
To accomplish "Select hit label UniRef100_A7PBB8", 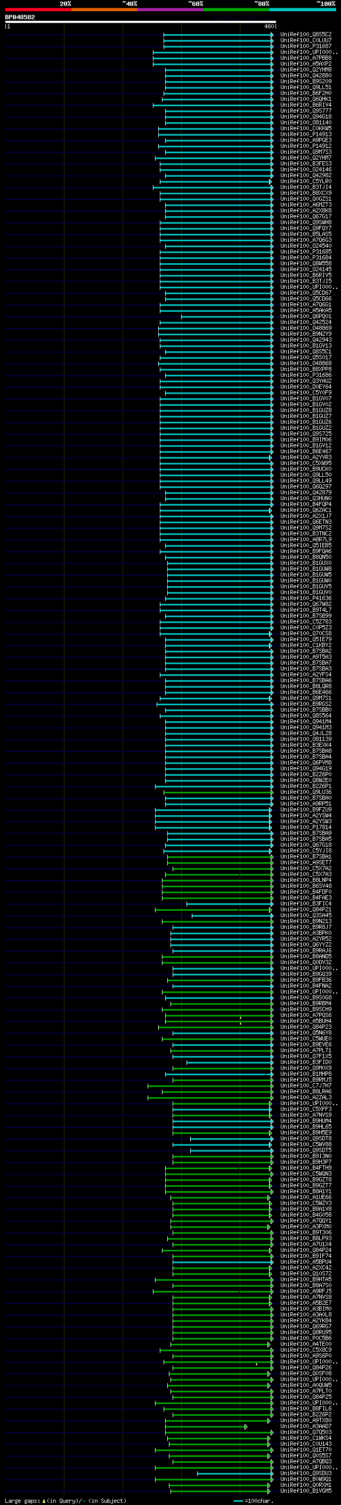I will click(x=306, y=58).
